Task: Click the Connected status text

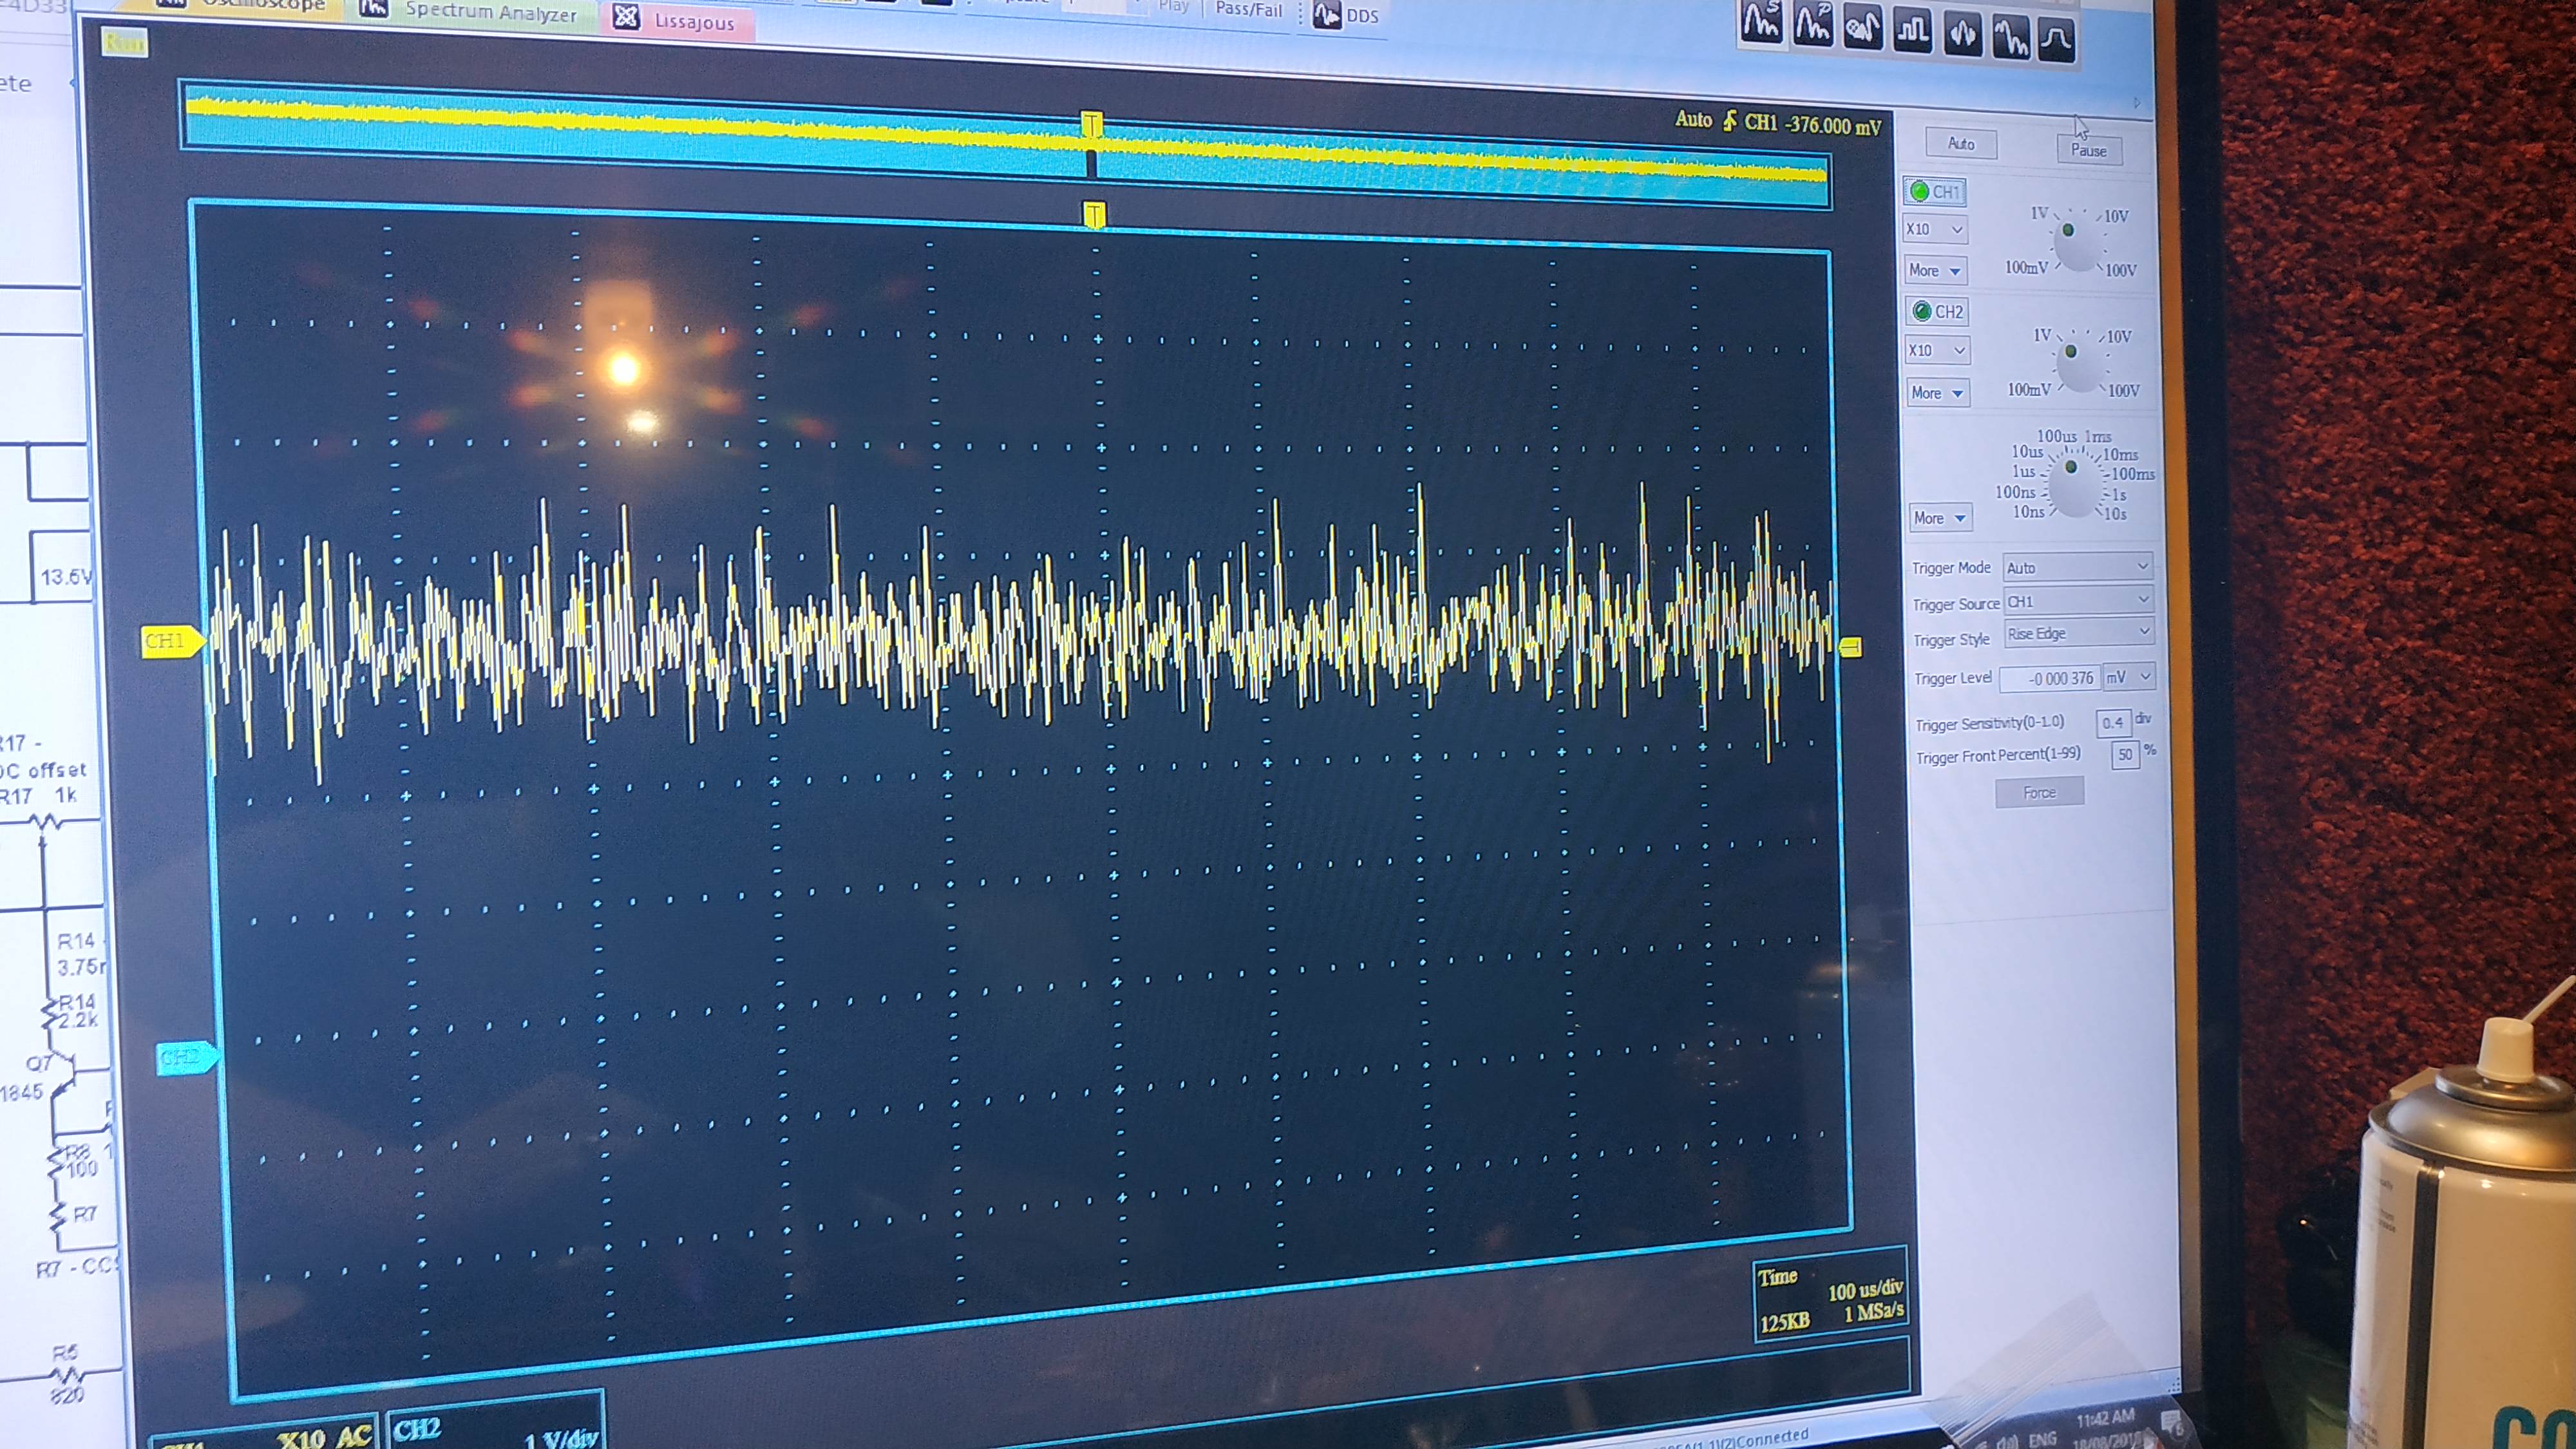Action: point(1772,1438)
